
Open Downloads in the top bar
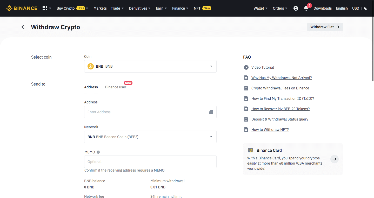[x=323, y=8]
